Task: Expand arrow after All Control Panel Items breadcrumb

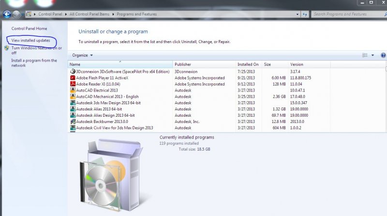Action: click(x=113, y=15)
